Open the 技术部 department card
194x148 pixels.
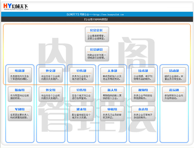pyautogui.click(x=143, y=75)
